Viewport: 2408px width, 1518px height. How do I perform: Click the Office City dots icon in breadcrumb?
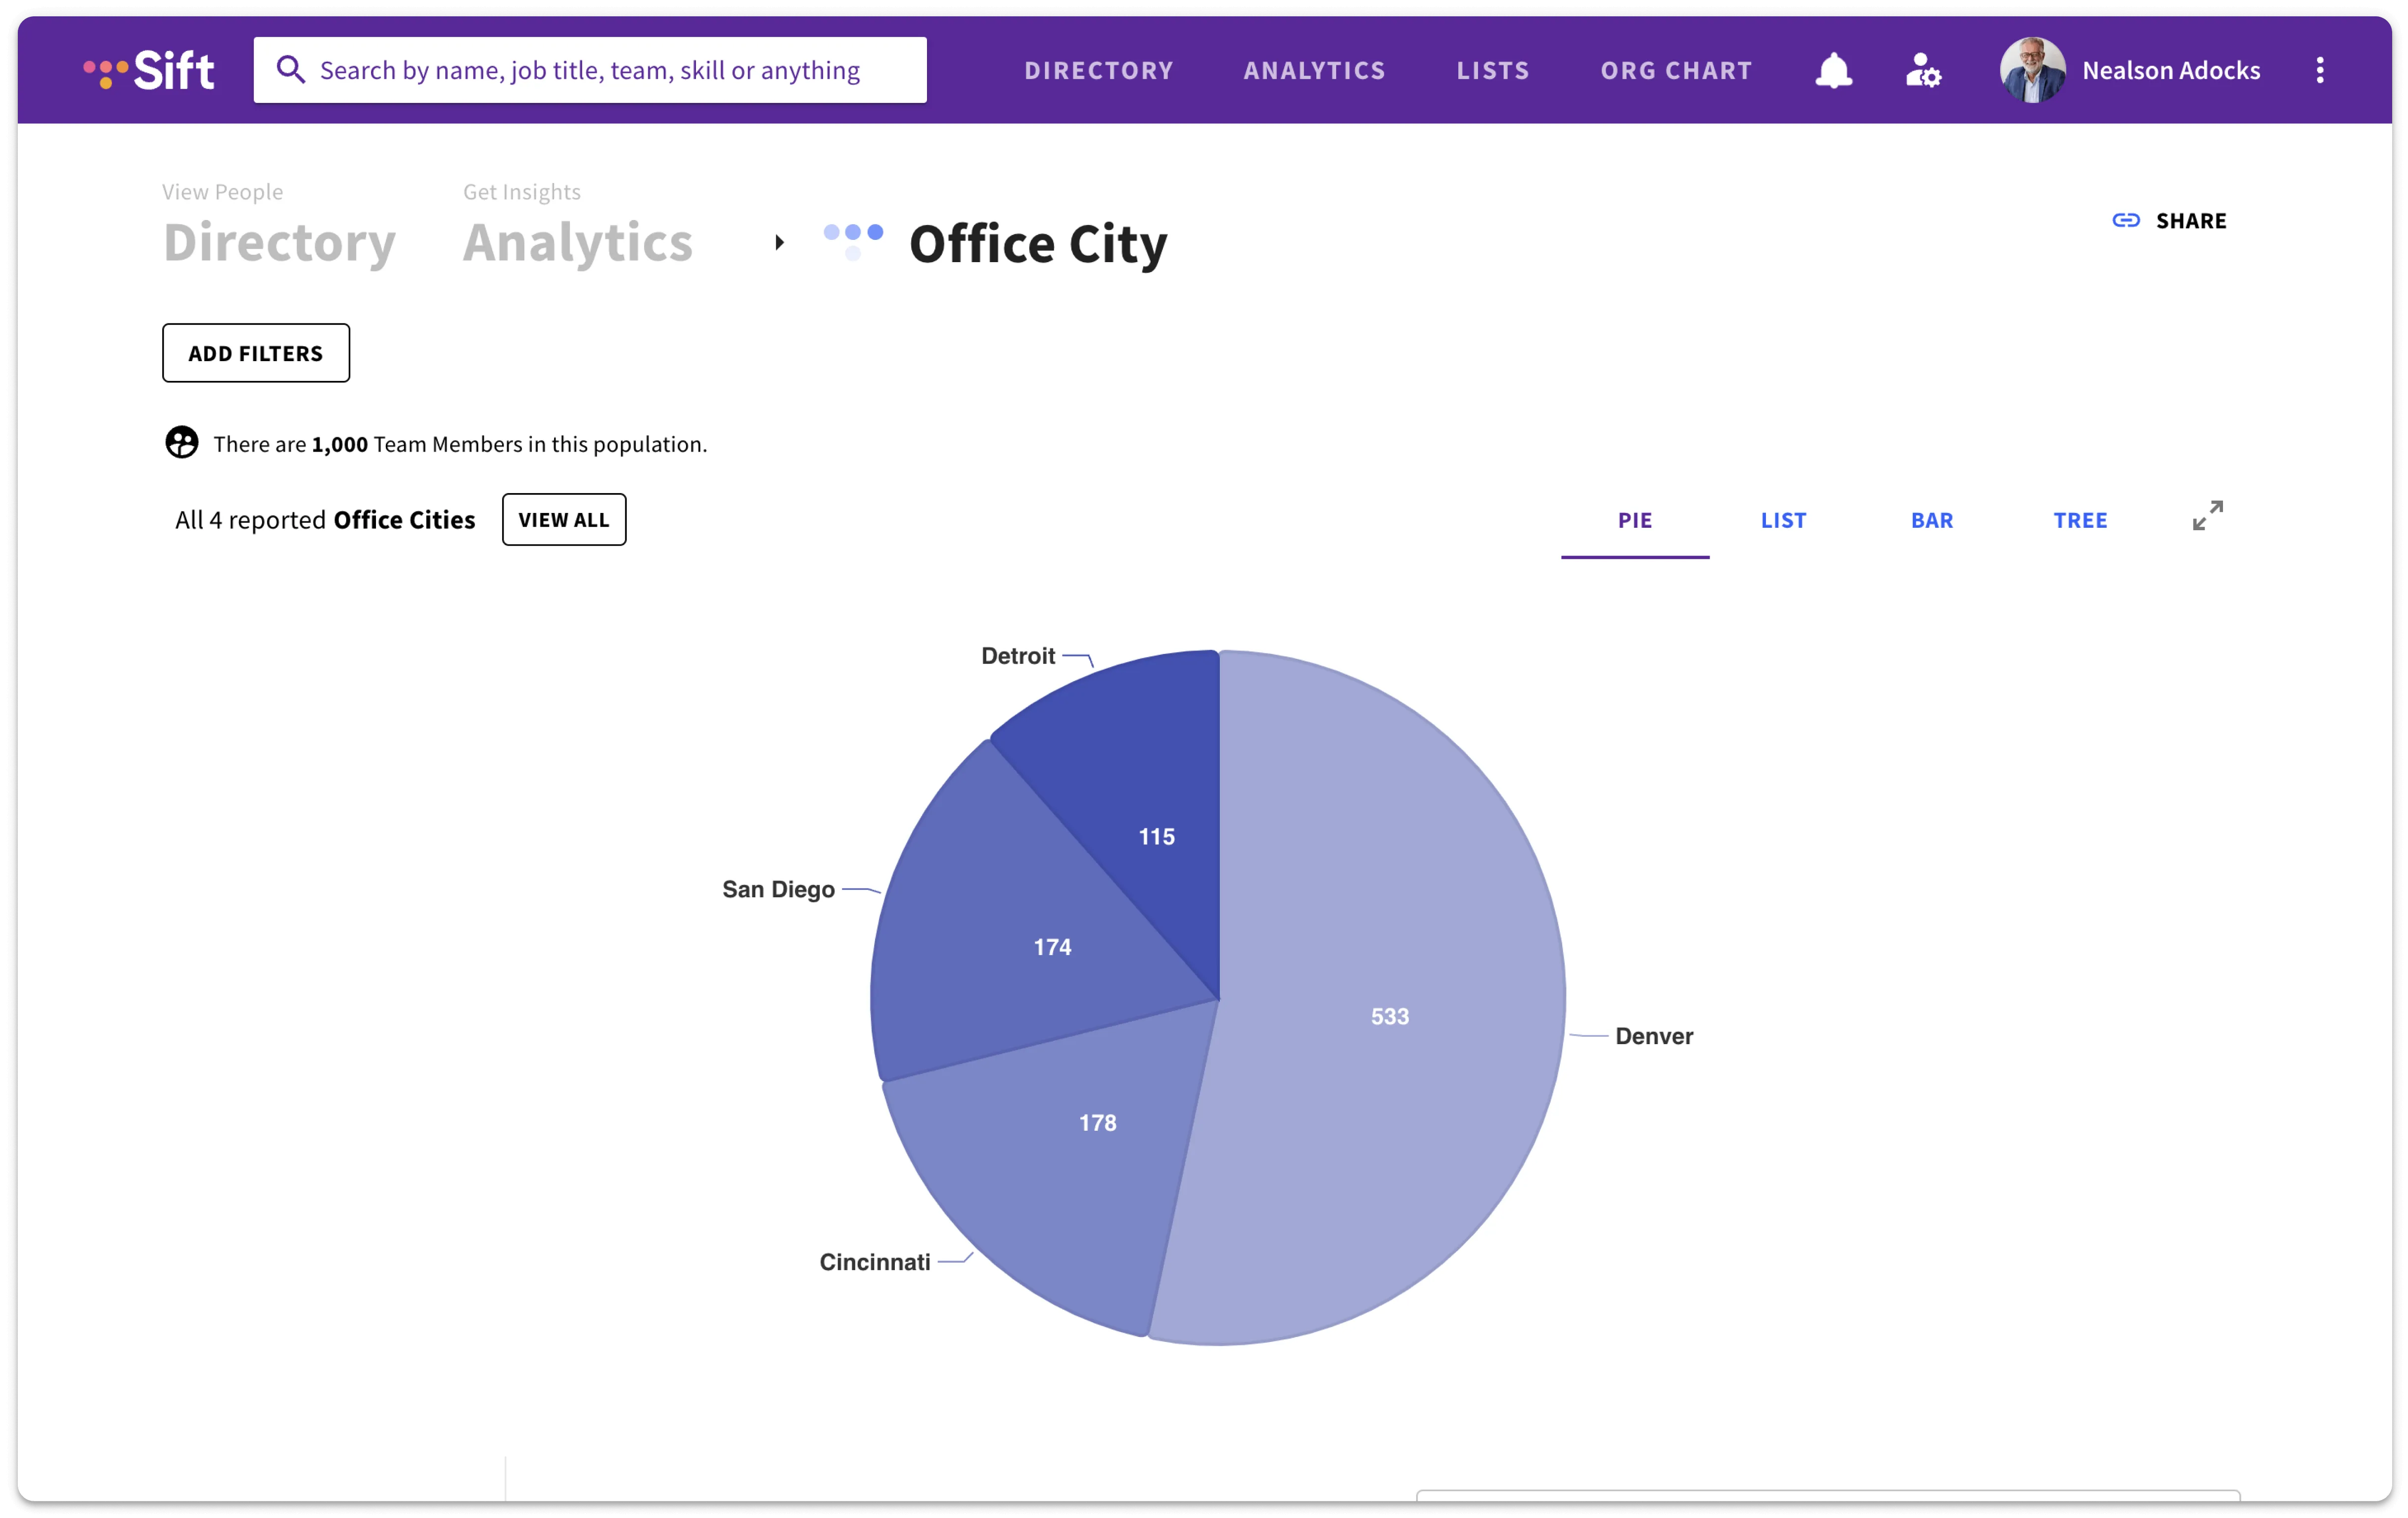click(852, 241)
